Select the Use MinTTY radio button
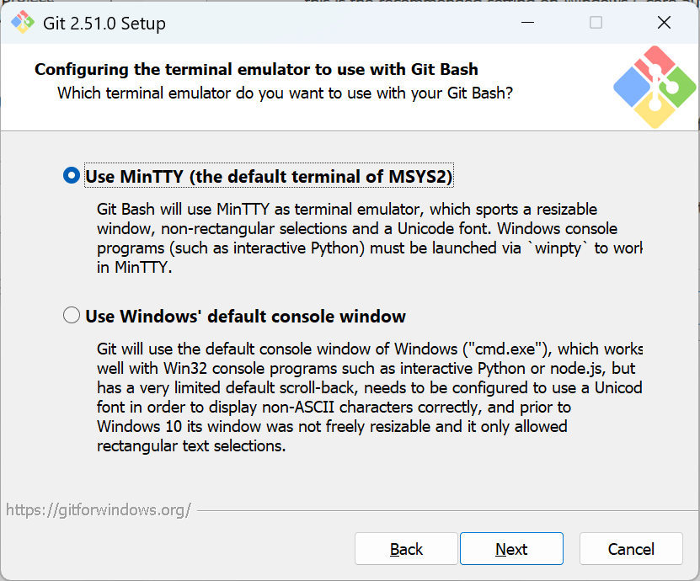The image size is (700, 581). (72, 175)
